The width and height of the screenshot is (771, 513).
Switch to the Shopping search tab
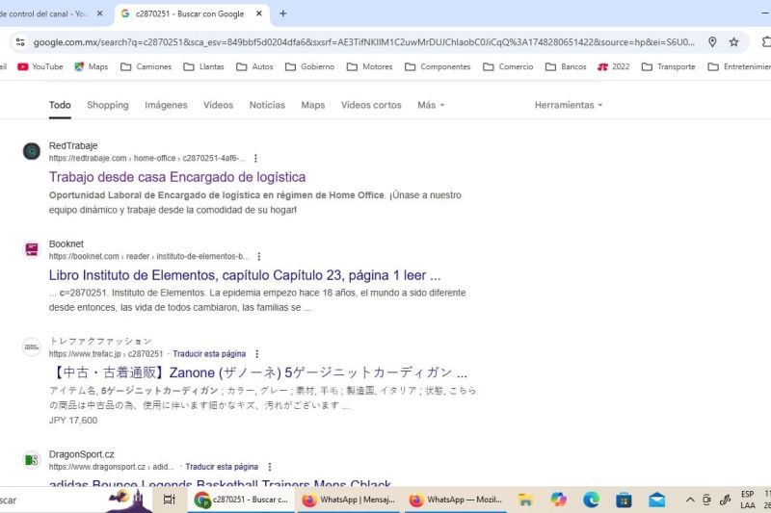[108, 105]
